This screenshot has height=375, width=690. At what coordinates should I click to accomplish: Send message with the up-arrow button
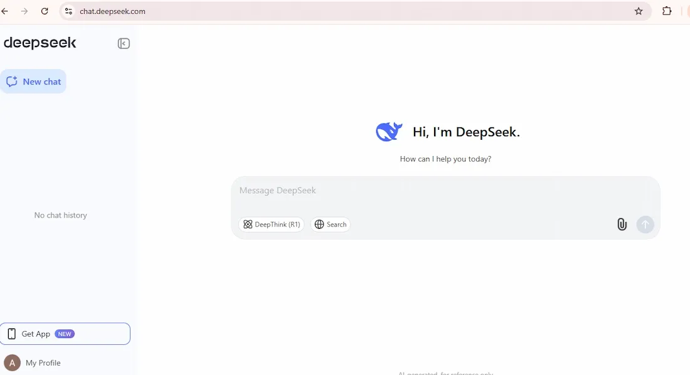(645, 224)
